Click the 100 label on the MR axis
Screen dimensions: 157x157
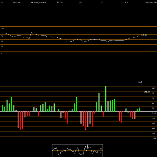[x=154, y=88]
